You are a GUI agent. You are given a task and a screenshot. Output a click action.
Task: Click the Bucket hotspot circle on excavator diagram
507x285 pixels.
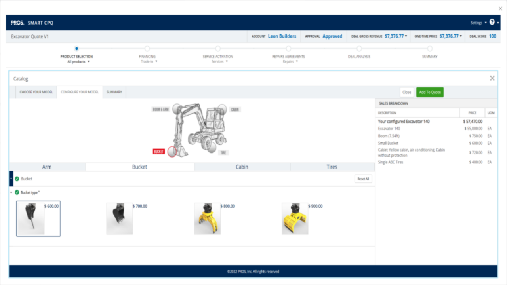(x=172, y=152)
